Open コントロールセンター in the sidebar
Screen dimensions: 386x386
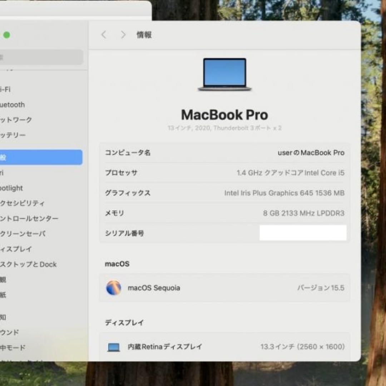(x=29, y=219)
